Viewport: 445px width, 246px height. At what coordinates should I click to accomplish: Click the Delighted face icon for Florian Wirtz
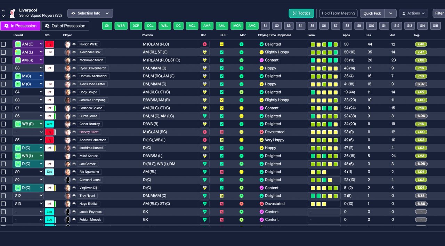[261, 44]
